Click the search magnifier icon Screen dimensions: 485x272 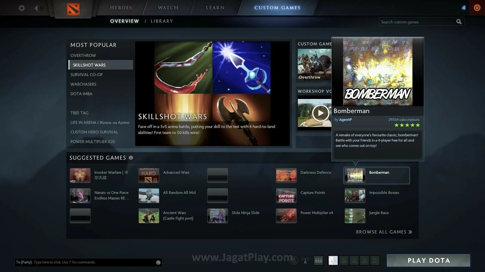[x=459, y=22]
